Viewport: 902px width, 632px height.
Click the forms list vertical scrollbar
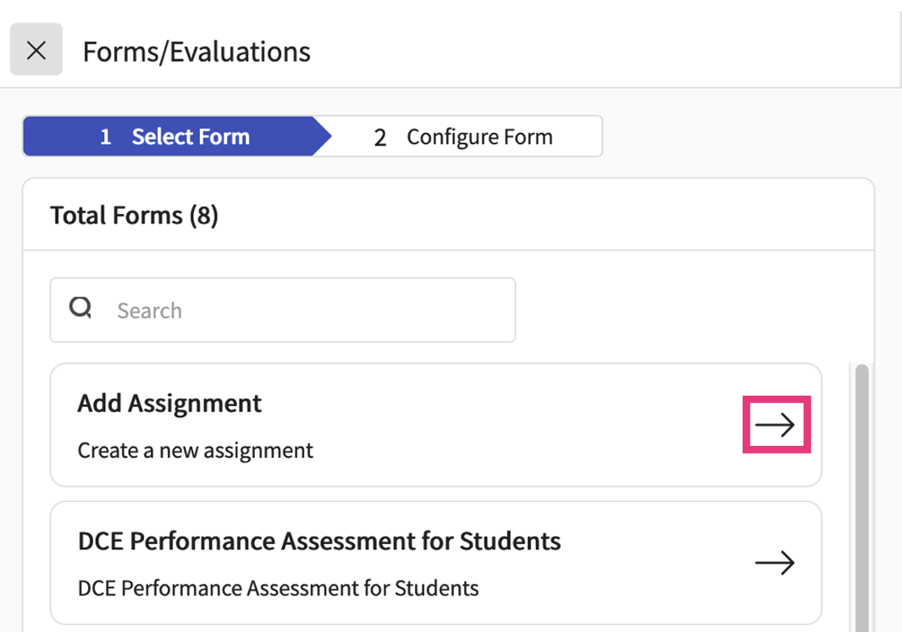click(861, 491)
